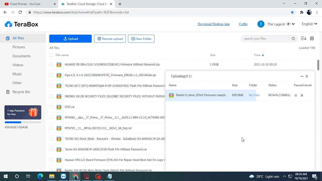Check the t295.rar file

tap(51, 107)
